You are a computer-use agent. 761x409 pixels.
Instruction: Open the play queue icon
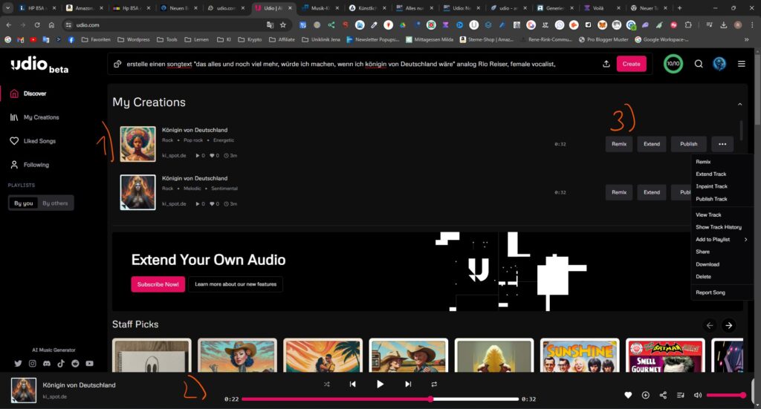pyautogui.click(x=681, y=395)
